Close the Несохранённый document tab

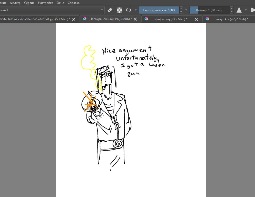[135, 19]
